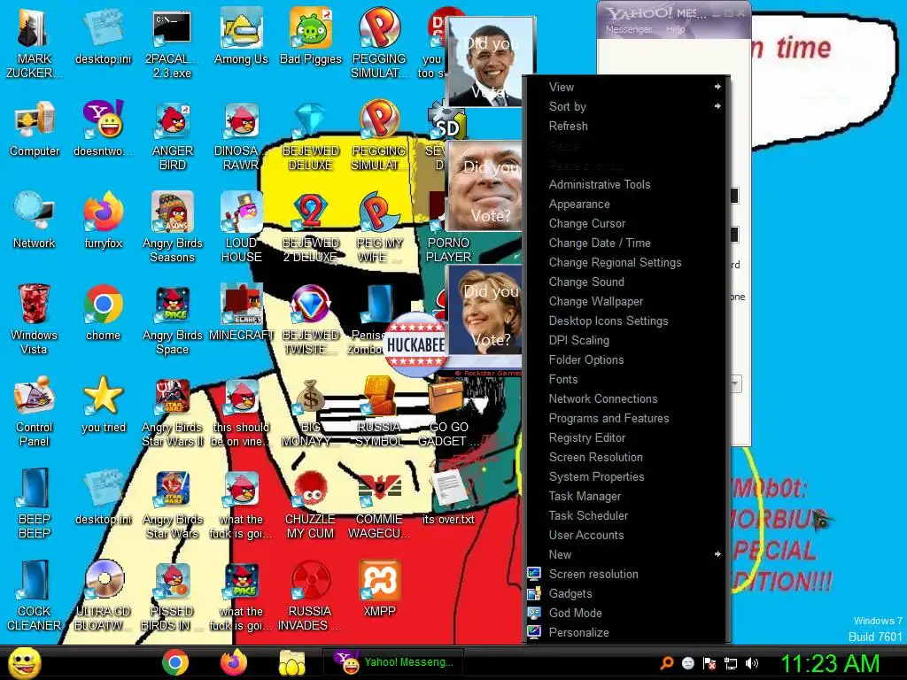
Task: Select the BEJEWED DELUXE gem icon
Action: (311, 135)
